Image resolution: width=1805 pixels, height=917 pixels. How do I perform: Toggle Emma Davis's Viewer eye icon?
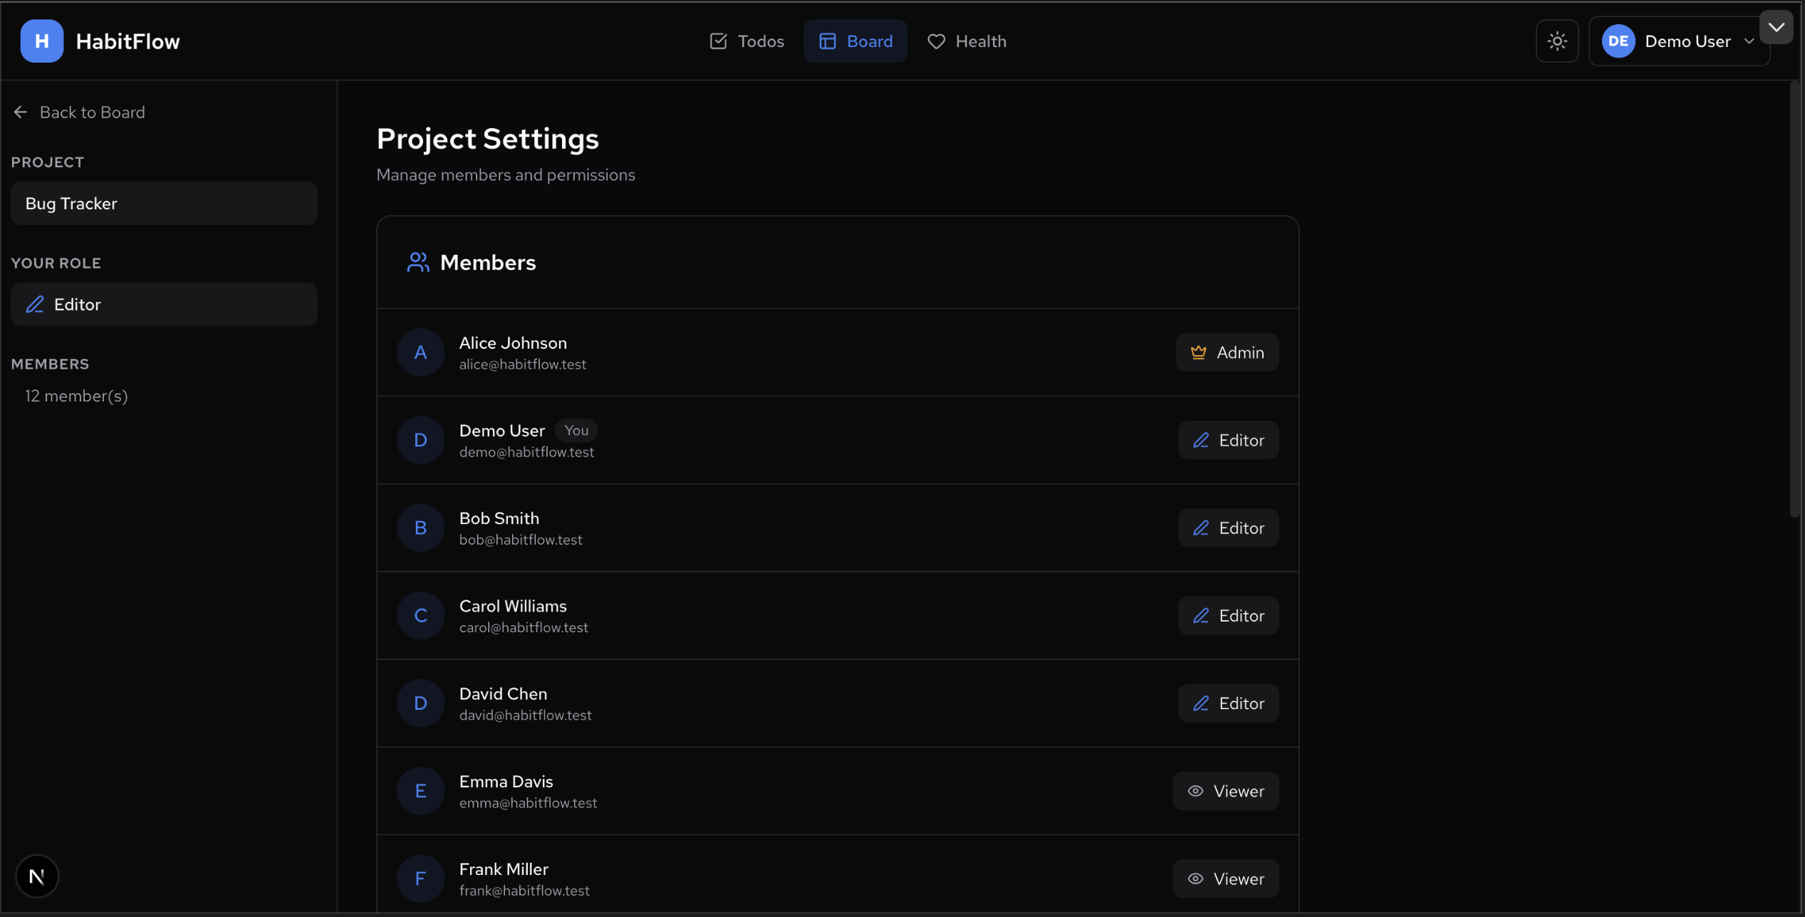(x=1195, y=790)
